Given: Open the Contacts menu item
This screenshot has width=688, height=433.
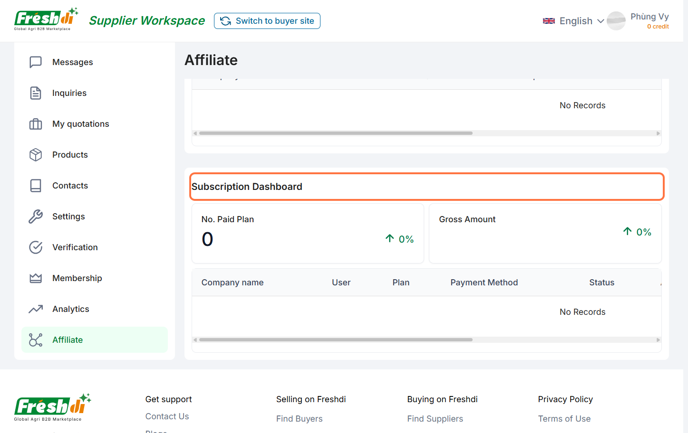Looking at the screenshot, I should tap(70, 186).
